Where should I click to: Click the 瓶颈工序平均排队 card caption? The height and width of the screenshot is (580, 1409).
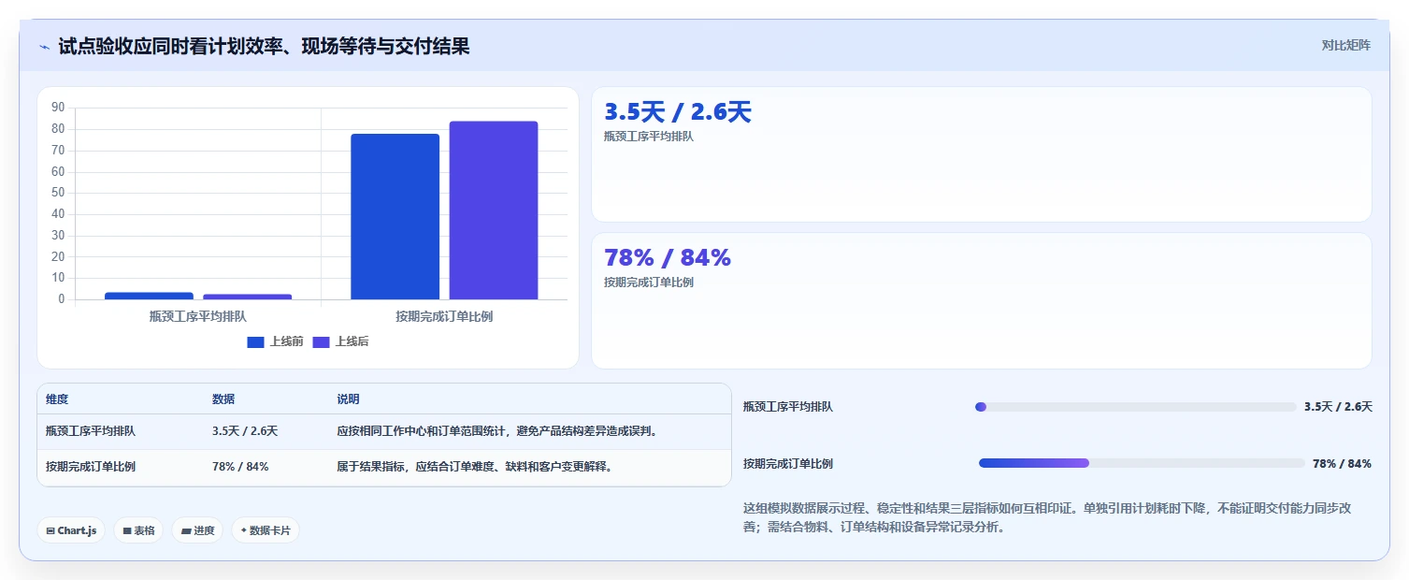pyautogui.click(x=649, y=137)
